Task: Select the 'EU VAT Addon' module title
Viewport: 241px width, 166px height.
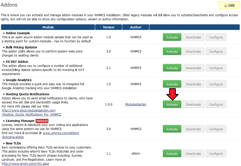Action: coord(17,62)
